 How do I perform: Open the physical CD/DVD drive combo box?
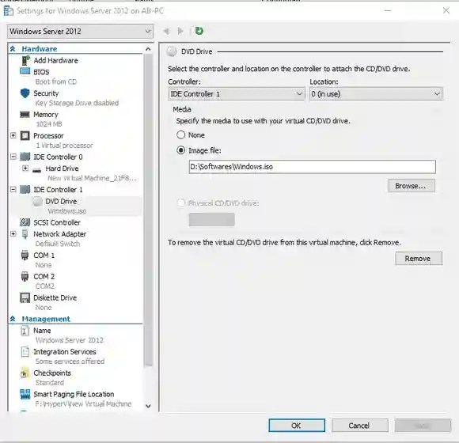tap(211, 219)
